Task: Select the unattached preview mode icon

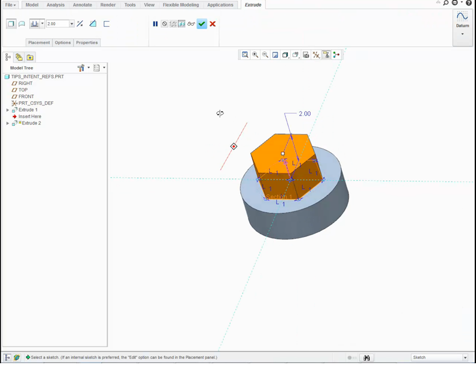Action: (173, 24)
